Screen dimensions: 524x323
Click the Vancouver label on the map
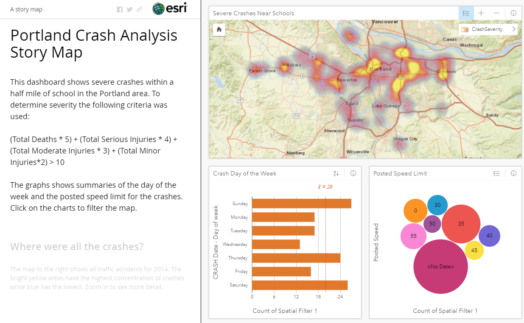pyautogui.click(x=385, y=22)
